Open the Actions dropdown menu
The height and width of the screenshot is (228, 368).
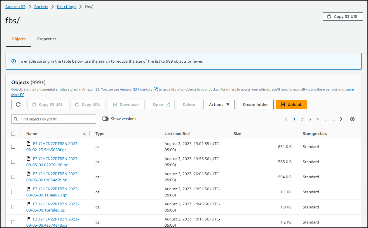pos(219,104)
